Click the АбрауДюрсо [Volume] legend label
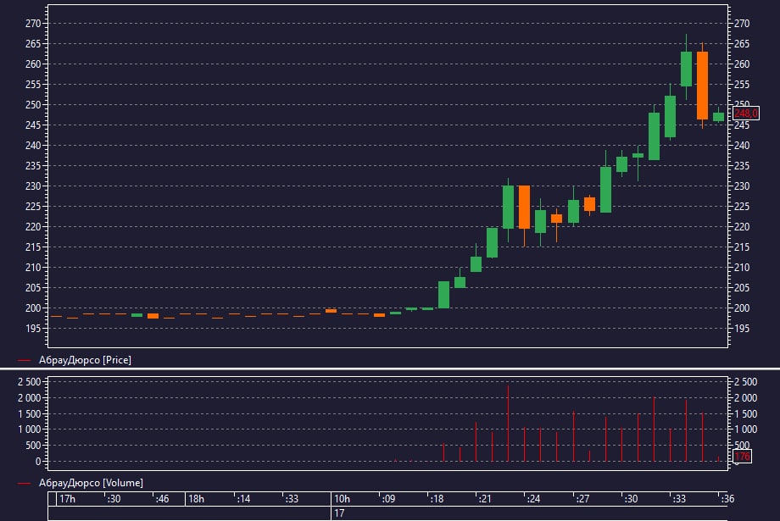The width and height of the screenshot is (780, 521). tap(91, 483)
